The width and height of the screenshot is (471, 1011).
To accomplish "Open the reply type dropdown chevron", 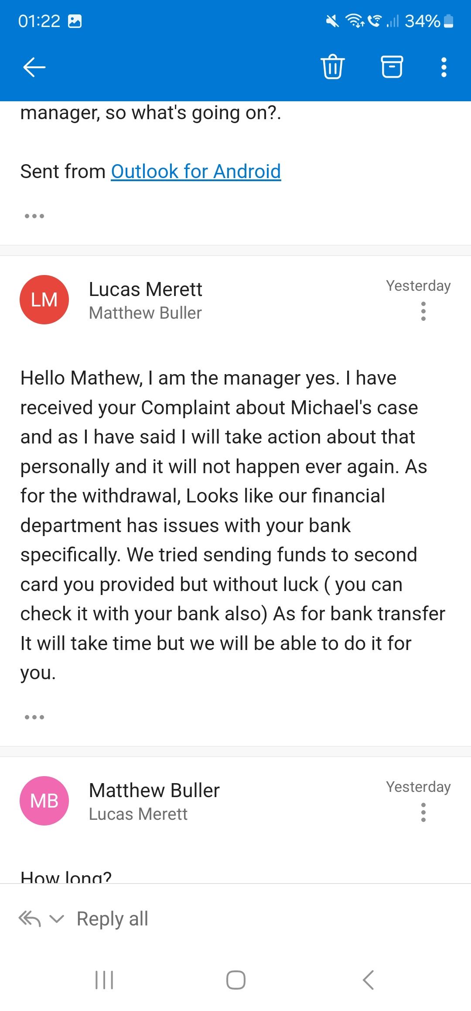I will click(x=57, y=918).
